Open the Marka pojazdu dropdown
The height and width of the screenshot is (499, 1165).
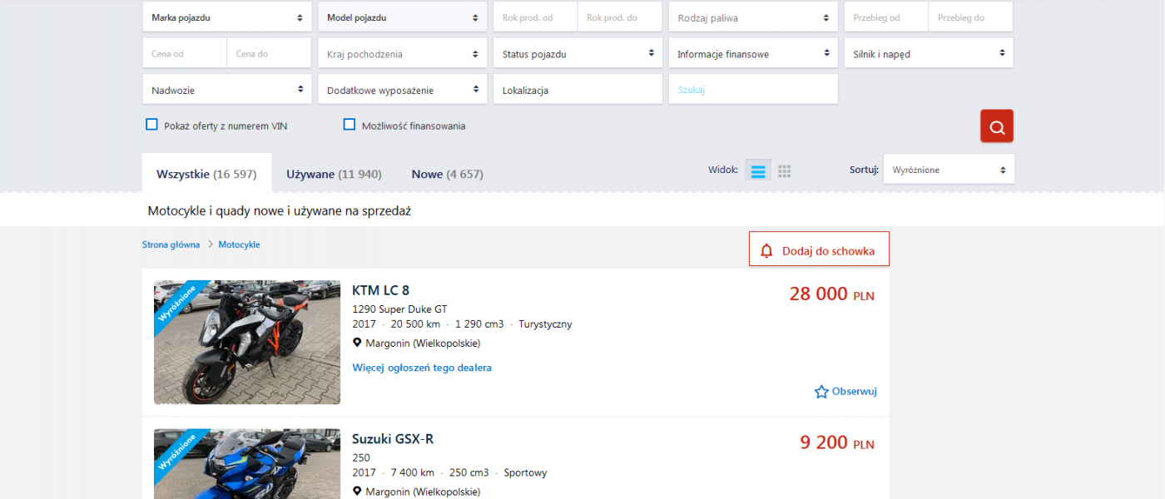coord(226,17)
